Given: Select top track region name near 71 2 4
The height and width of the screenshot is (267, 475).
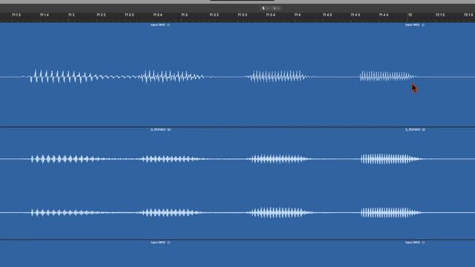Looking at the screenshot, I should [158, 24].
